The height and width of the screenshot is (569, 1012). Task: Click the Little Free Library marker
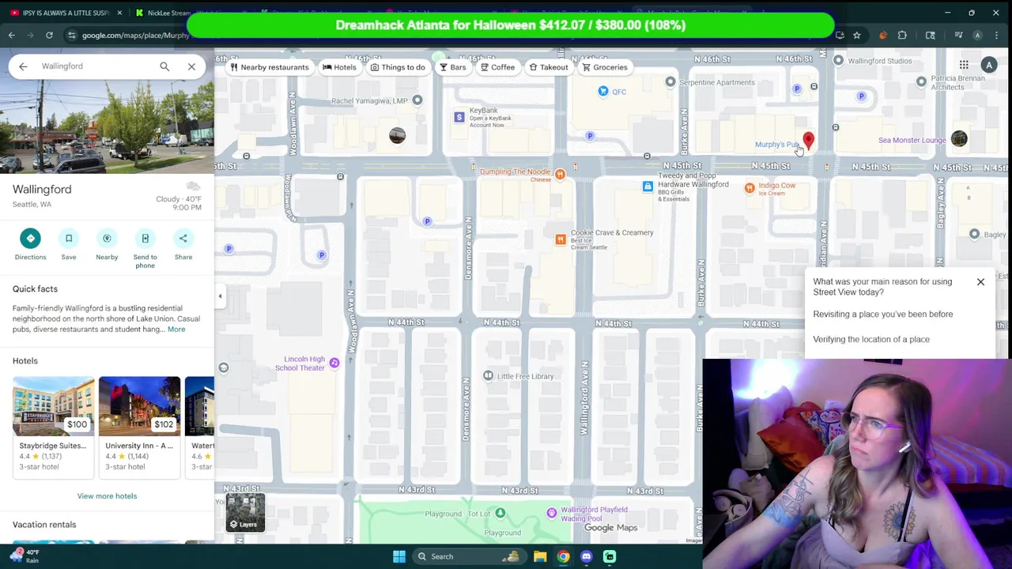point(488,376)
